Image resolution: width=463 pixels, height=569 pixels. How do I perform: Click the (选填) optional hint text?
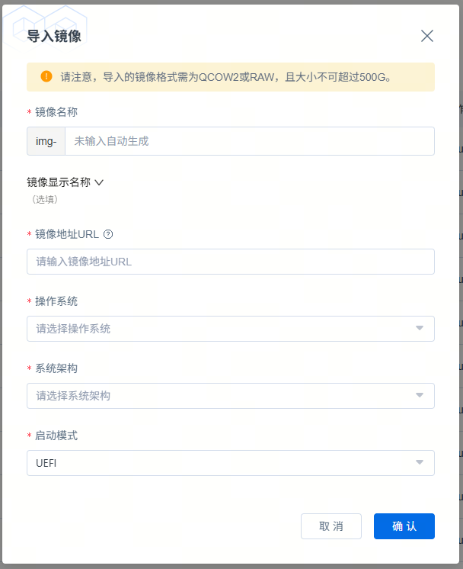45,199
